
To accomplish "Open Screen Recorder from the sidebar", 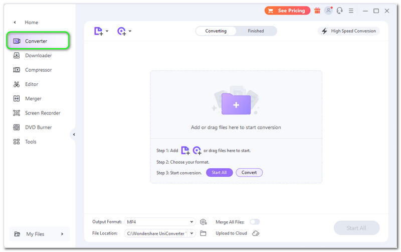I will [43, 113].
